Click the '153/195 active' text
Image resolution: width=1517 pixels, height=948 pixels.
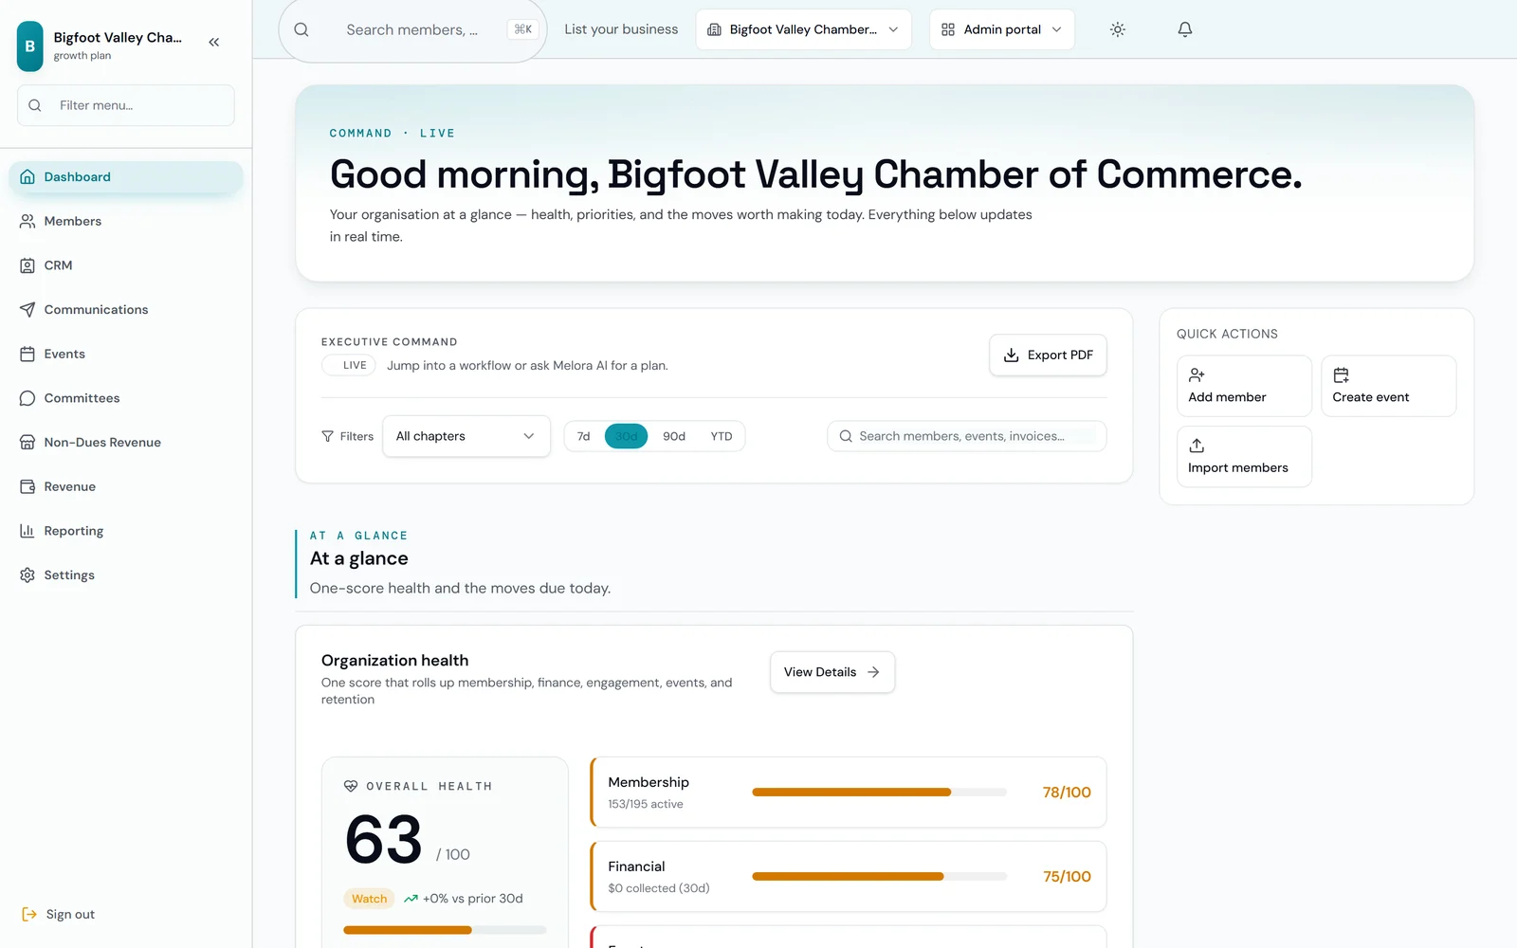[646, 804]
